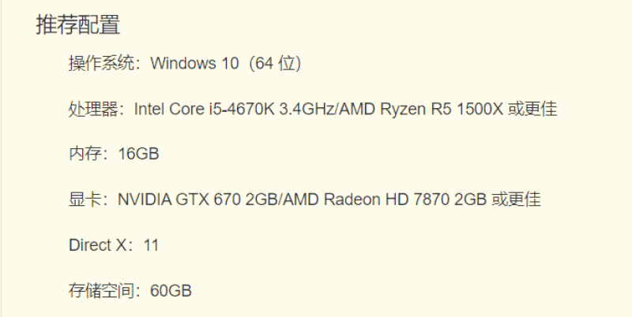Click the Direct X value 11

[x=151, y=245]
